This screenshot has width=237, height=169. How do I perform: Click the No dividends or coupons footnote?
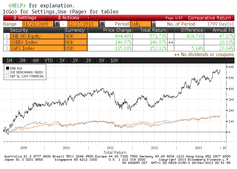point(204,55)
